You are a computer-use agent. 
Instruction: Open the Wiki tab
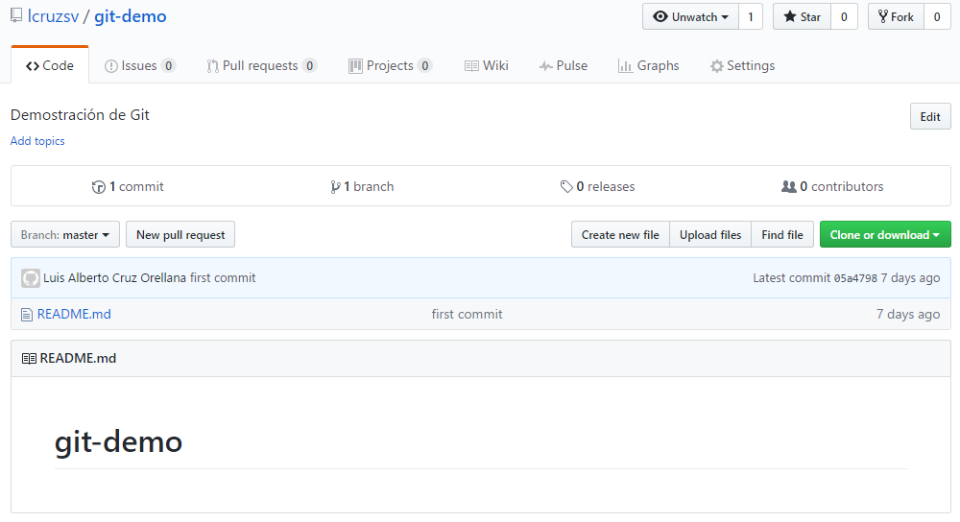coord(487,65)
